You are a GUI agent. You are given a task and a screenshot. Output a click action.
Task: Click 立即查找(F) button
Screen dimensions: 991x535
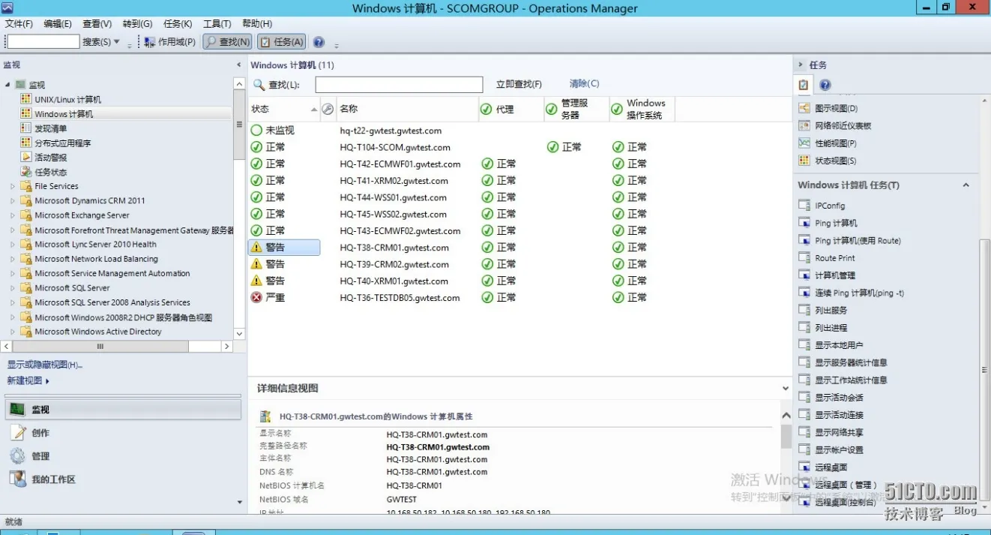pos(519,84)
